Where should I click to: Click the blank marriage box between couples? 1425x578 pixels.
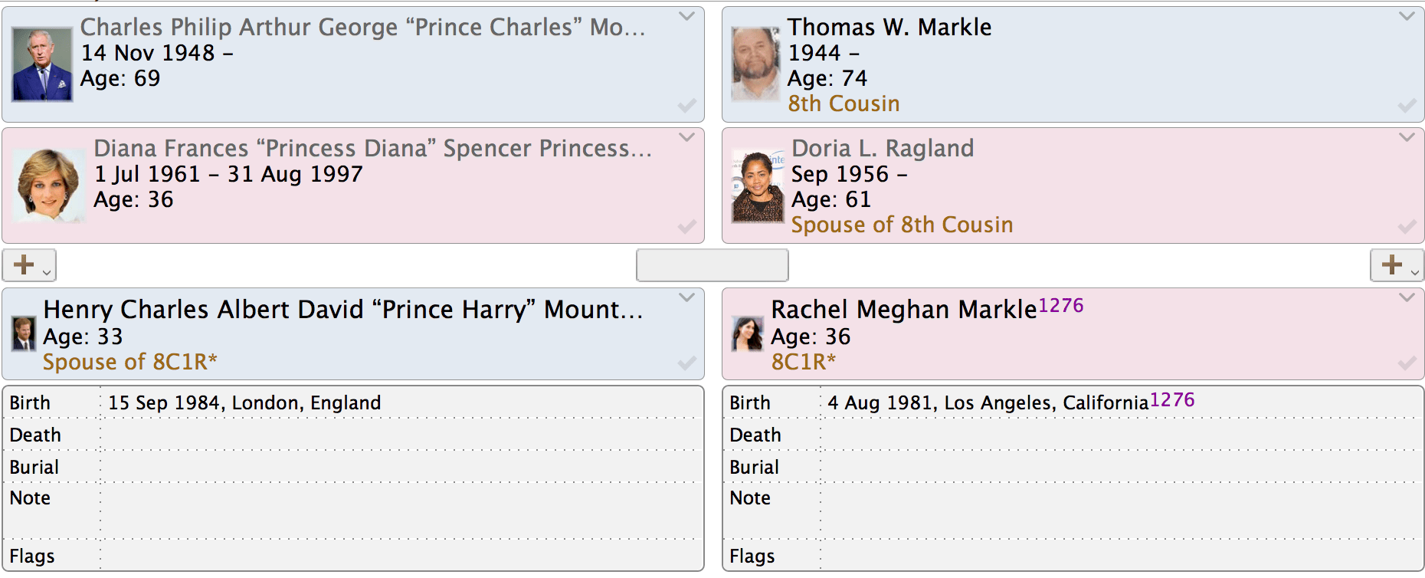tap(712, 265)
